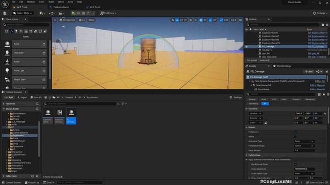Toggle world/local coordinate space globe icon
The width and height of the screenshot is (330, 185).
[x=191, y=20]
